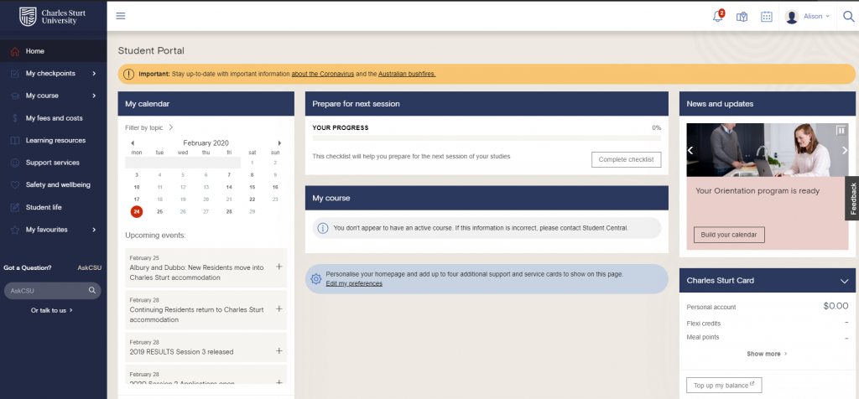Expand My favourites submenu

[94, 230]
